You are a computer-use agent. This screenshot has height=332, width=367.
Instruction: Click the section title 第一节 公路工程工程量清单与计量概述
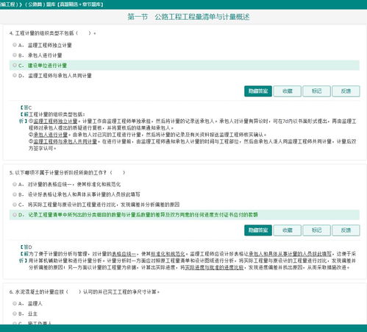pyautogui.click(x=188, y=17)
